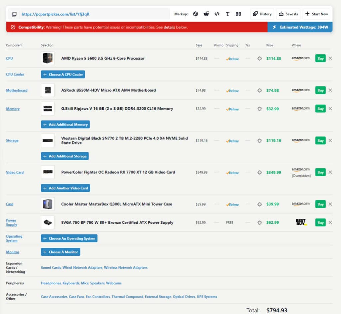Open Cooler Master Q300L case thumbnail
This screenshot has width=341, height=314.
(x=48, y=204)
